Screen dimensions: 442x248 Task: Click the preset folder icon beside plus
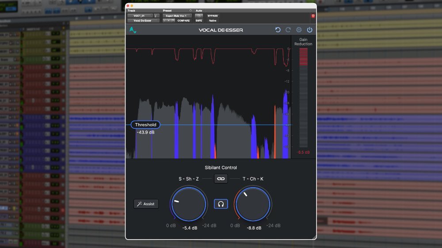pos(173,21)
